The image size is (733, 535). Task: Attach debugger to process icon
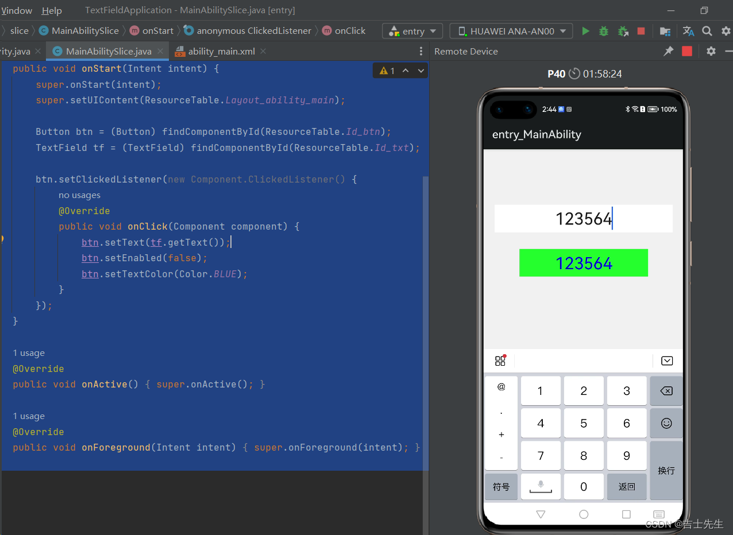point(623,31)
